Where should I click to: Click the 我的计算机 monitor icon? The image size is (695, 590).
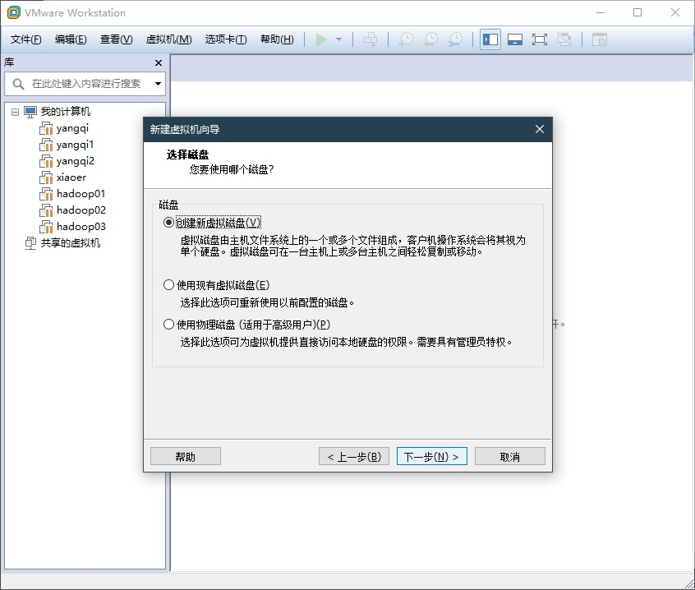coord(30,112)
